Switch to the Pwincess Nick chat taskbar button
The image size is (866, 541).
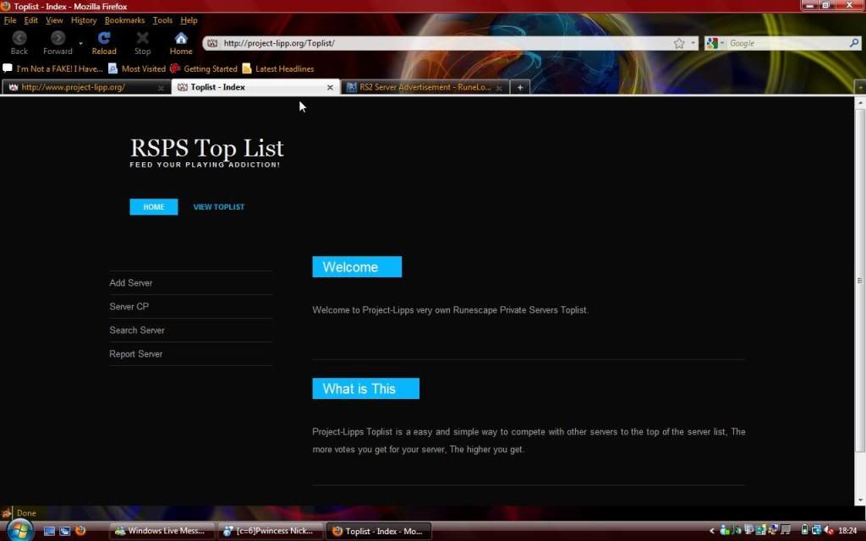tap(270, 531)
